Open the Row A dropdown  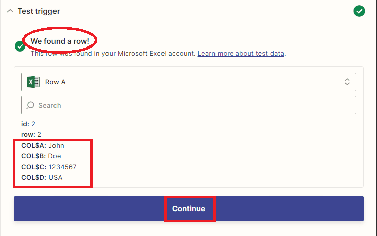[188, 82]
